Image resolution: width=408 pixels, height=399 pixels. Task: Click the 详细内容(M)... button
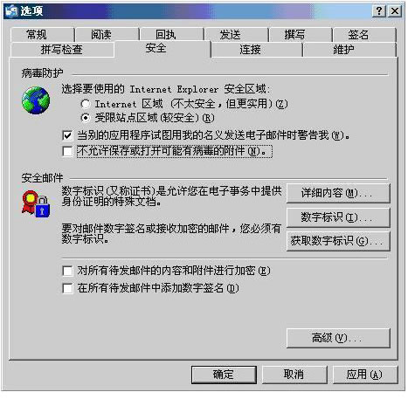tap(338, 193)
